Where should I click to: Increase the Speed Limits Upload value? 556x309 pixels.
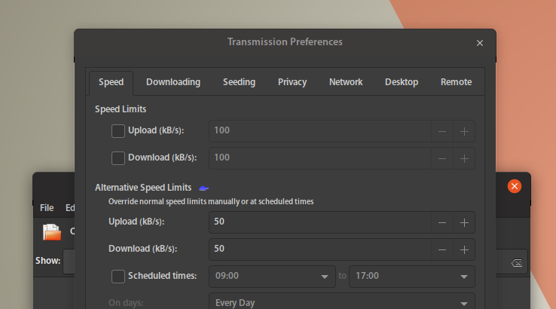pyautogui.click(x=464, y=131)
